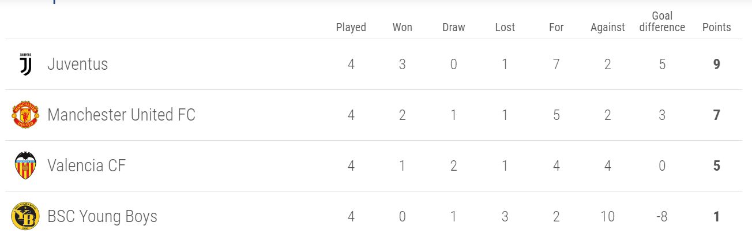Click Young Boys goal difference -8
752x237 pixels.
pyautogui.click(x=662, y=217)
